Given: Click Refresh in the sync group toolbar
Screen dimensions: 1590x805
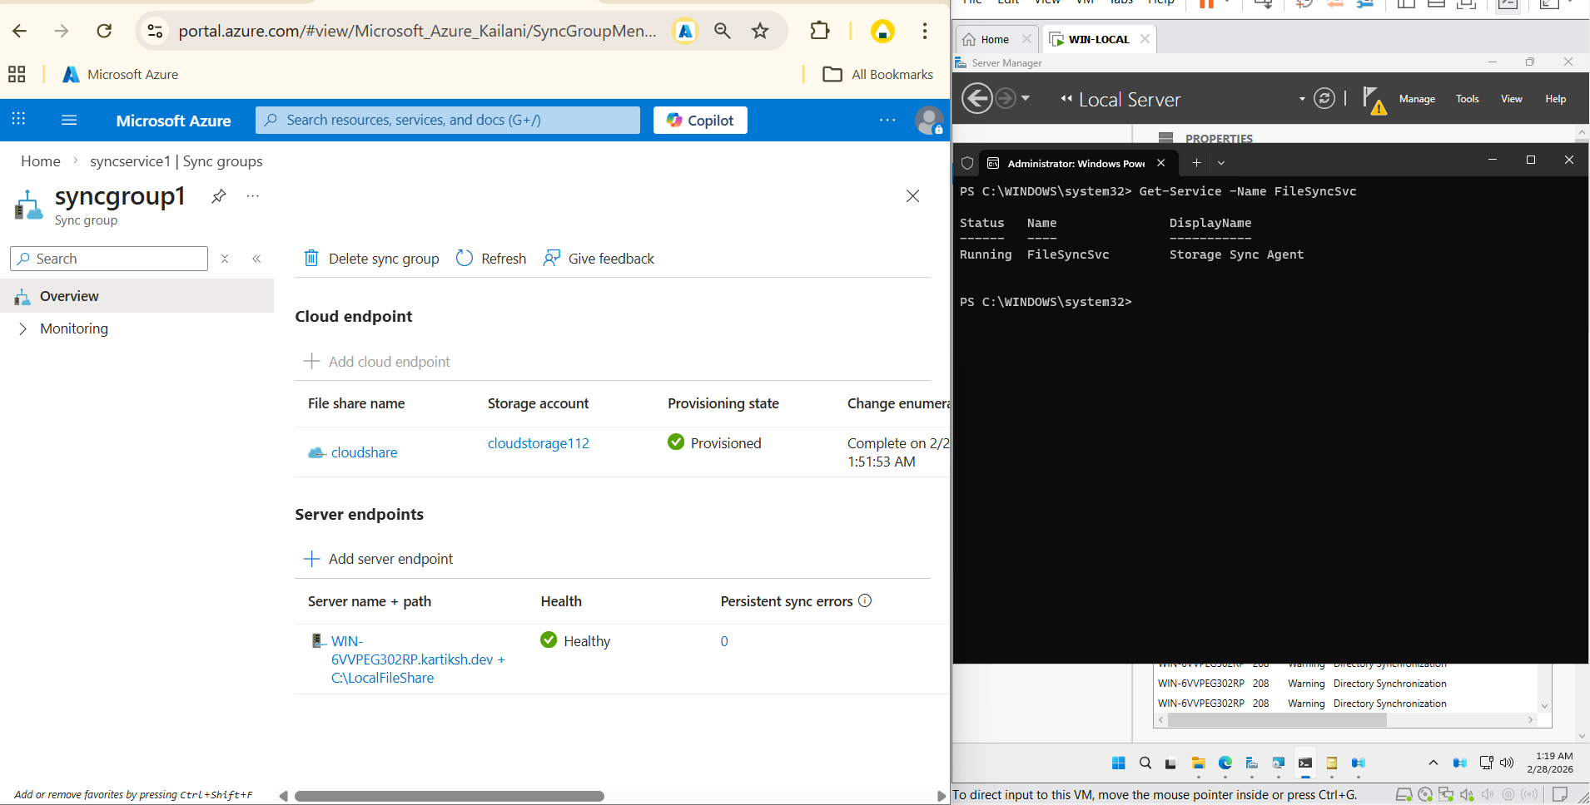Looking at the screenshot, I should [491, 259].
